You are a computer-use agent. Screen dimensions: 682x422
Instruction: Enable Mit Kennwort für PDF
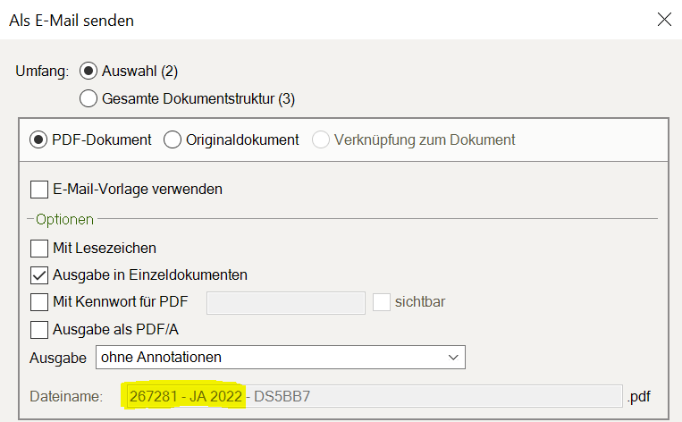[x=39, y=302]
